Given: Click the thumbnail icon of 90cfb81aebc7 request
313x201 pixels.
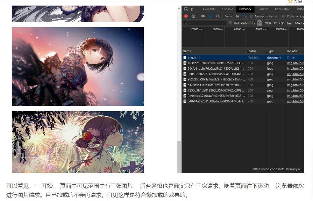Looking at the screenshot, I should pyautogui.click(x=185, y=69).
